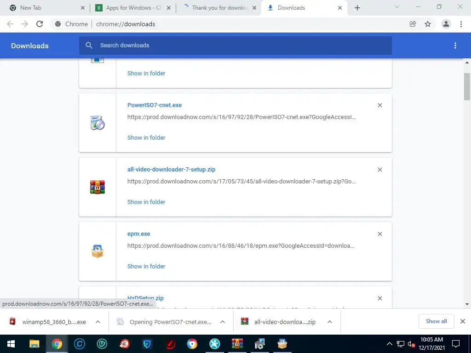471x353 pixels.
Task: Close the Thank you for download tab
Action: 254,8
